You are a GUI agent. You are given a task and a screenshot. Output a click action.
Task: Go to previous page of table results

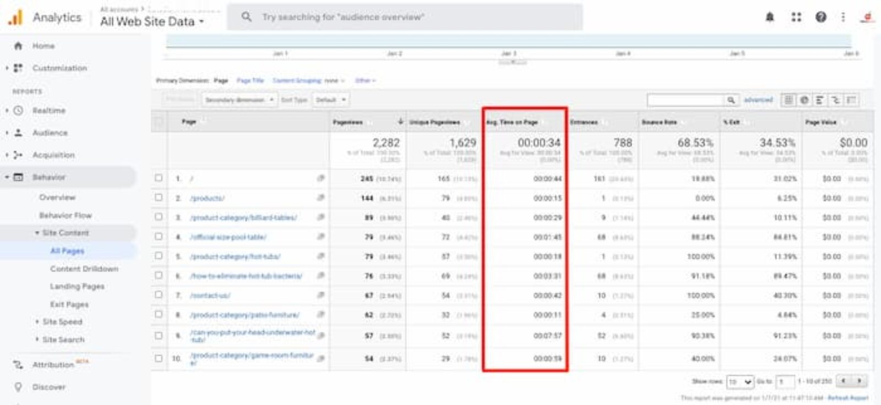point(844,381)
